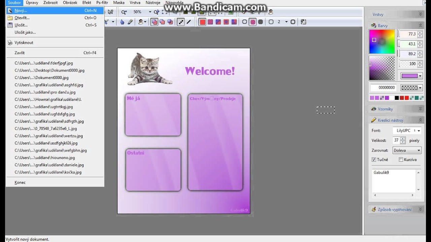Image resolution: width=431 pixels, height=242 pixels.
Task: Collapse the Kreslicí nástroj panel
Action: [420, 120]
